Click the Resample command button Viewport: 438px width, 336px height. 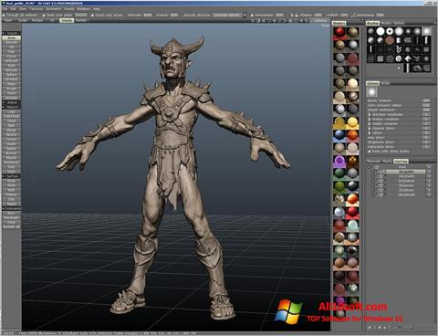tap(12, 217)
